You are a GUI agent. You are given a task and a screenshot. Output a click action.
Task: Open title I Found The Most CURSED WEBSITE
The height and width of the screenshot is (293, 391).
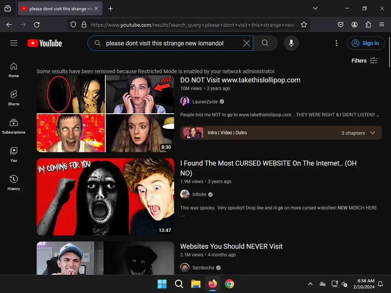pos(268,168)
